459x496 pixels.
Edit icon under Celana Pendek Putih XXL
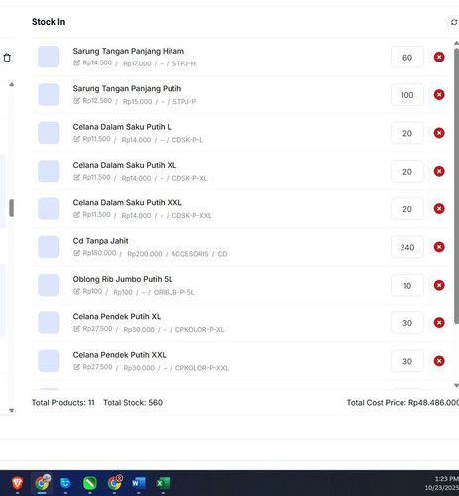tap(76, 367)
